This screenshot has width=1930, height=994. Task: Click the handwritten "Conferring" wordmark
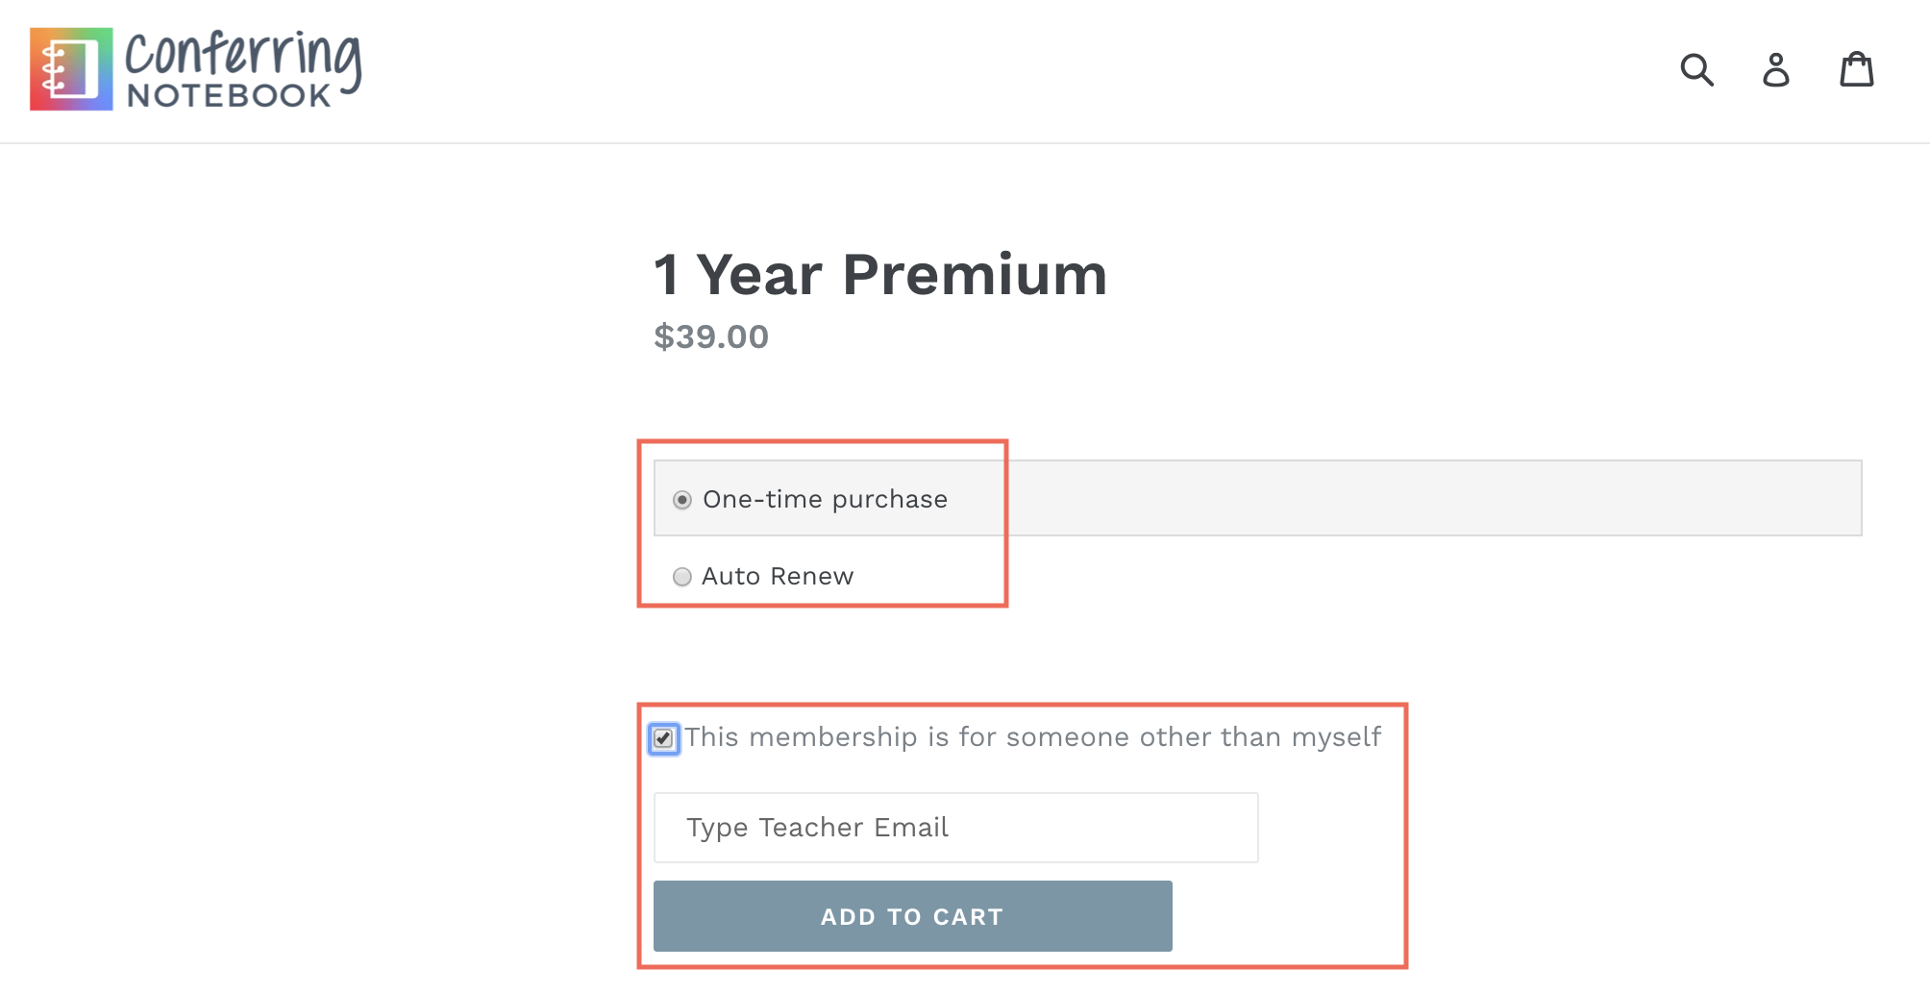[243, 53]
